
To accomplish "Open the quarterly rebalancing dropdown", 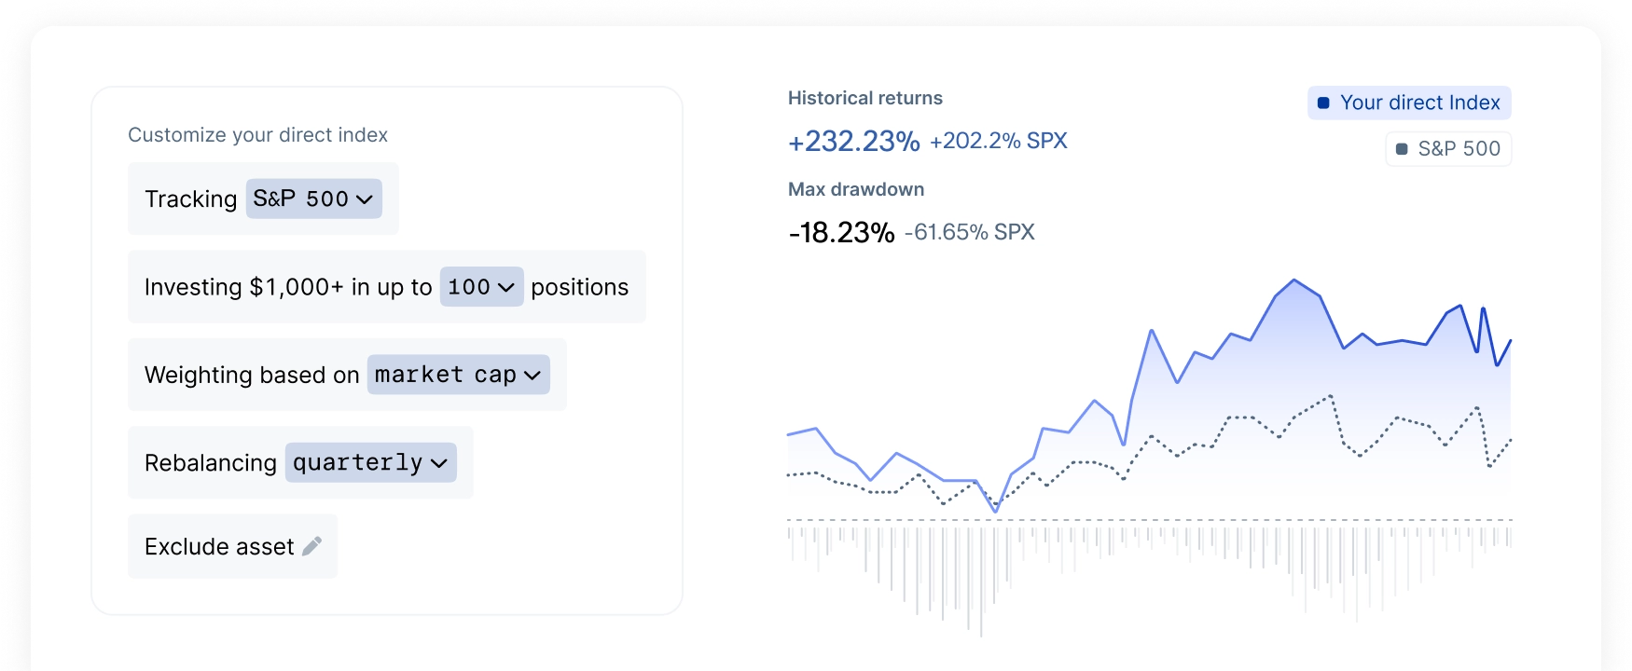I will click(370, 462).
